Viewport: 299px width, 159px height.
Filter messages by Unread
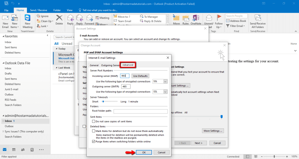(x=67, y=44)
